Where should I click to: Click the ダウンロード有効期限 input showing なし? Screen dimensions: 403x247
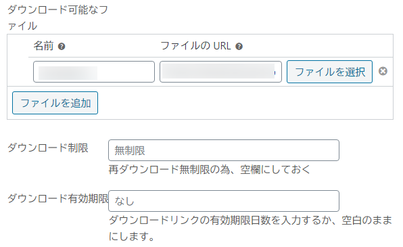click(x=224, y=201)
